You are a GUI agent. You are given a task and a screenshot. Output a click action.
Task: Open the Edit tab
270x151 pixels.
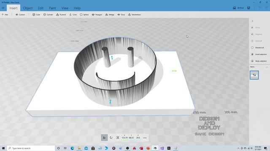tap(40, 8)
